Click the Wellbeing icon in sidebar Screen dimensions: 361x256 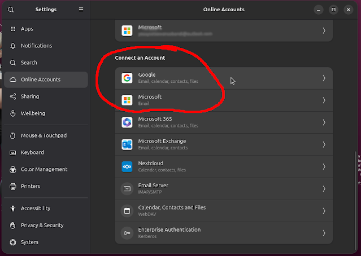[x=13, y=113]
